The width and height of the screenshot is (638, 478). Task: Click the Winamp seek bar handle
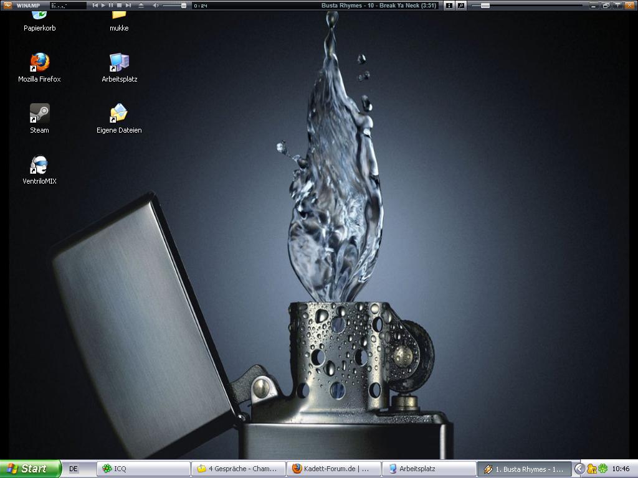(485, 6)
